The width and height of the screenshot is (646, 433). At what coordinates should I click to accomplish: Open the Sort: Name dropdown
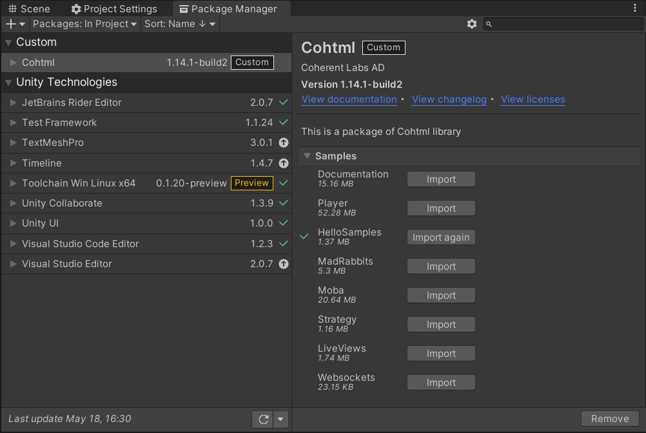[180, 24]
